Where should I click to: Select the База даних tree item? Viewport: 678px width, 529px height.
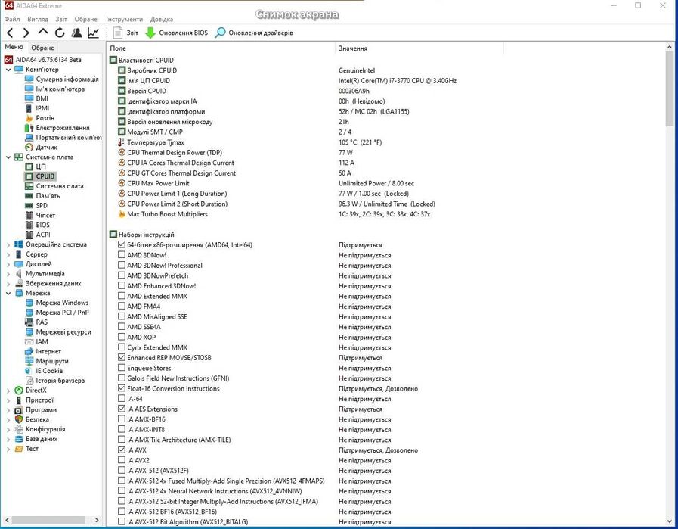(42, 438)
